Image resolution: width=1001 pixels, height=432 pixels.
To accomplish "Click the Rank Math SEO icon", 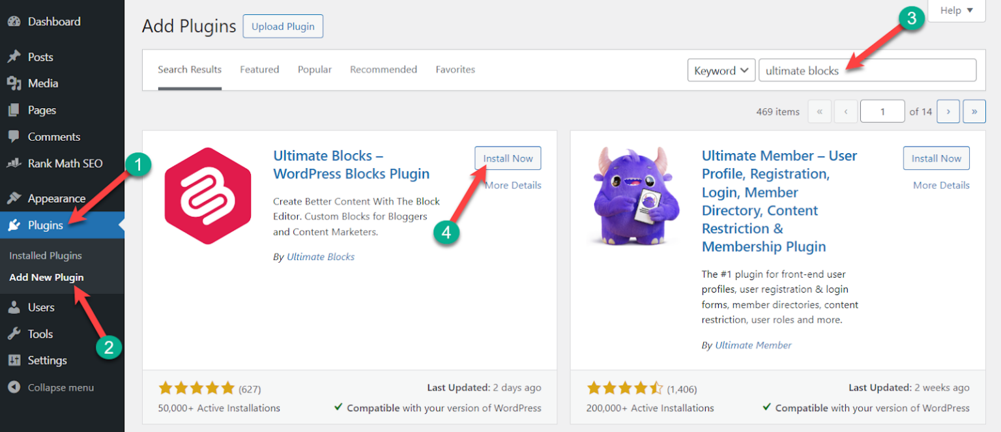I will point(14,164).
